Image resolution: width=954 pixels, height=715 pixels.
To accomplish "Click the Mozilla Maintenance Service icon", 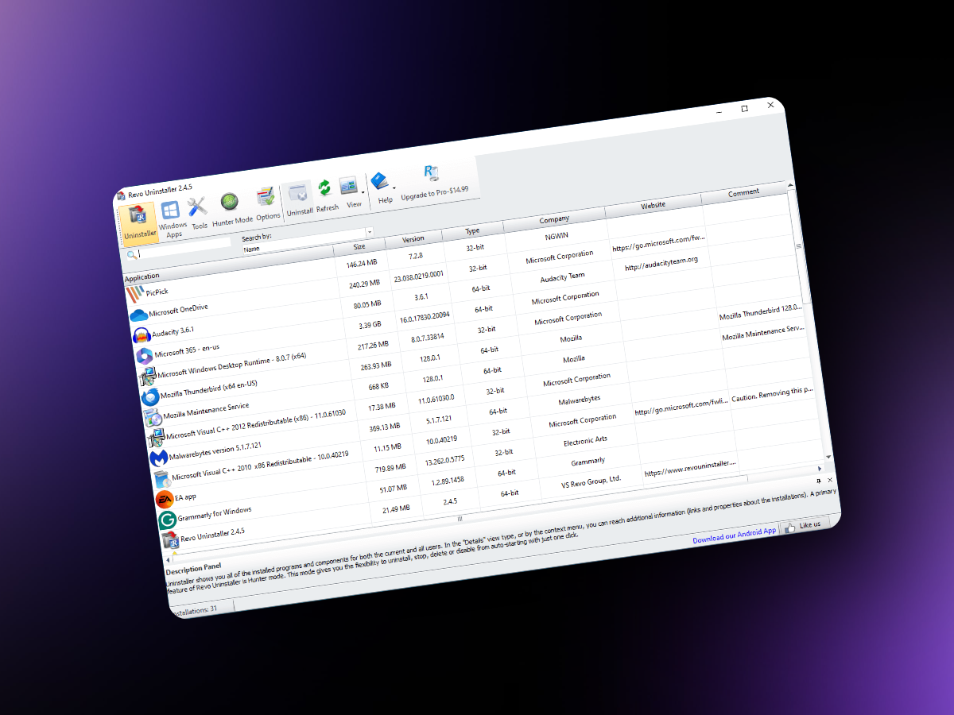I will 152,417.
